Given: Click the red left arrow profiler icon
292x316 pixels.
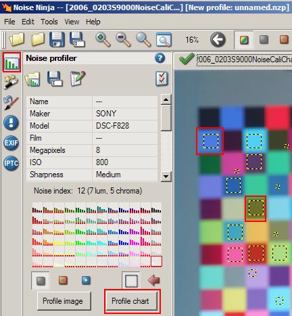Looking at the screenshot, I should pyautogui.click(x=154, y=281).
